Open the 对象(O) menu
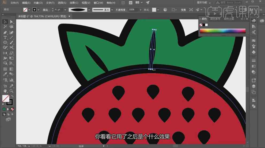This screenshot has height=148, width=265. [38, 3]
